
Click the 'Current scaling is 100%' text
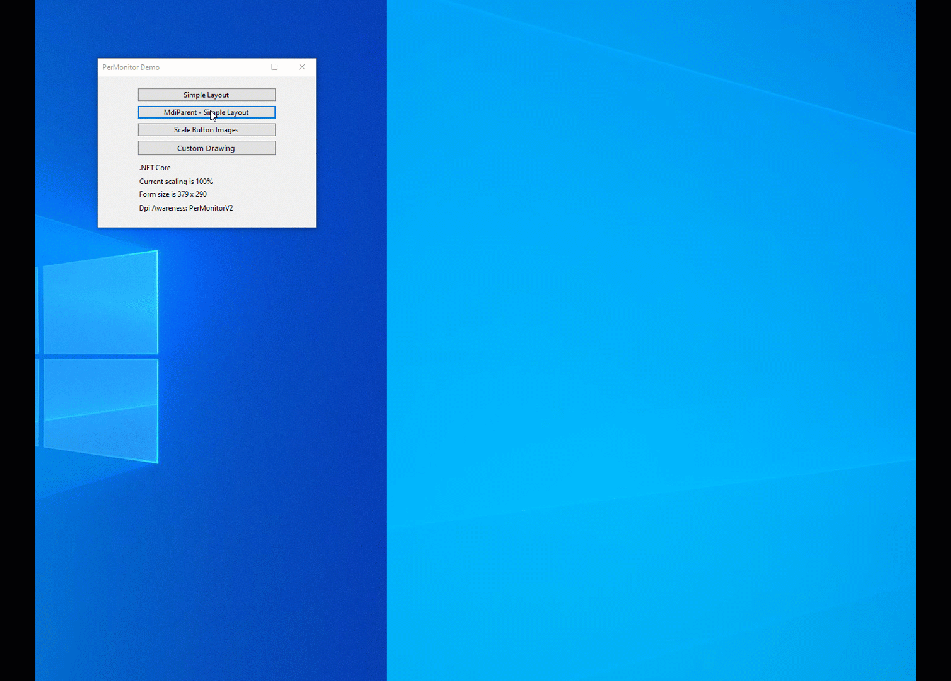(176, 182)
